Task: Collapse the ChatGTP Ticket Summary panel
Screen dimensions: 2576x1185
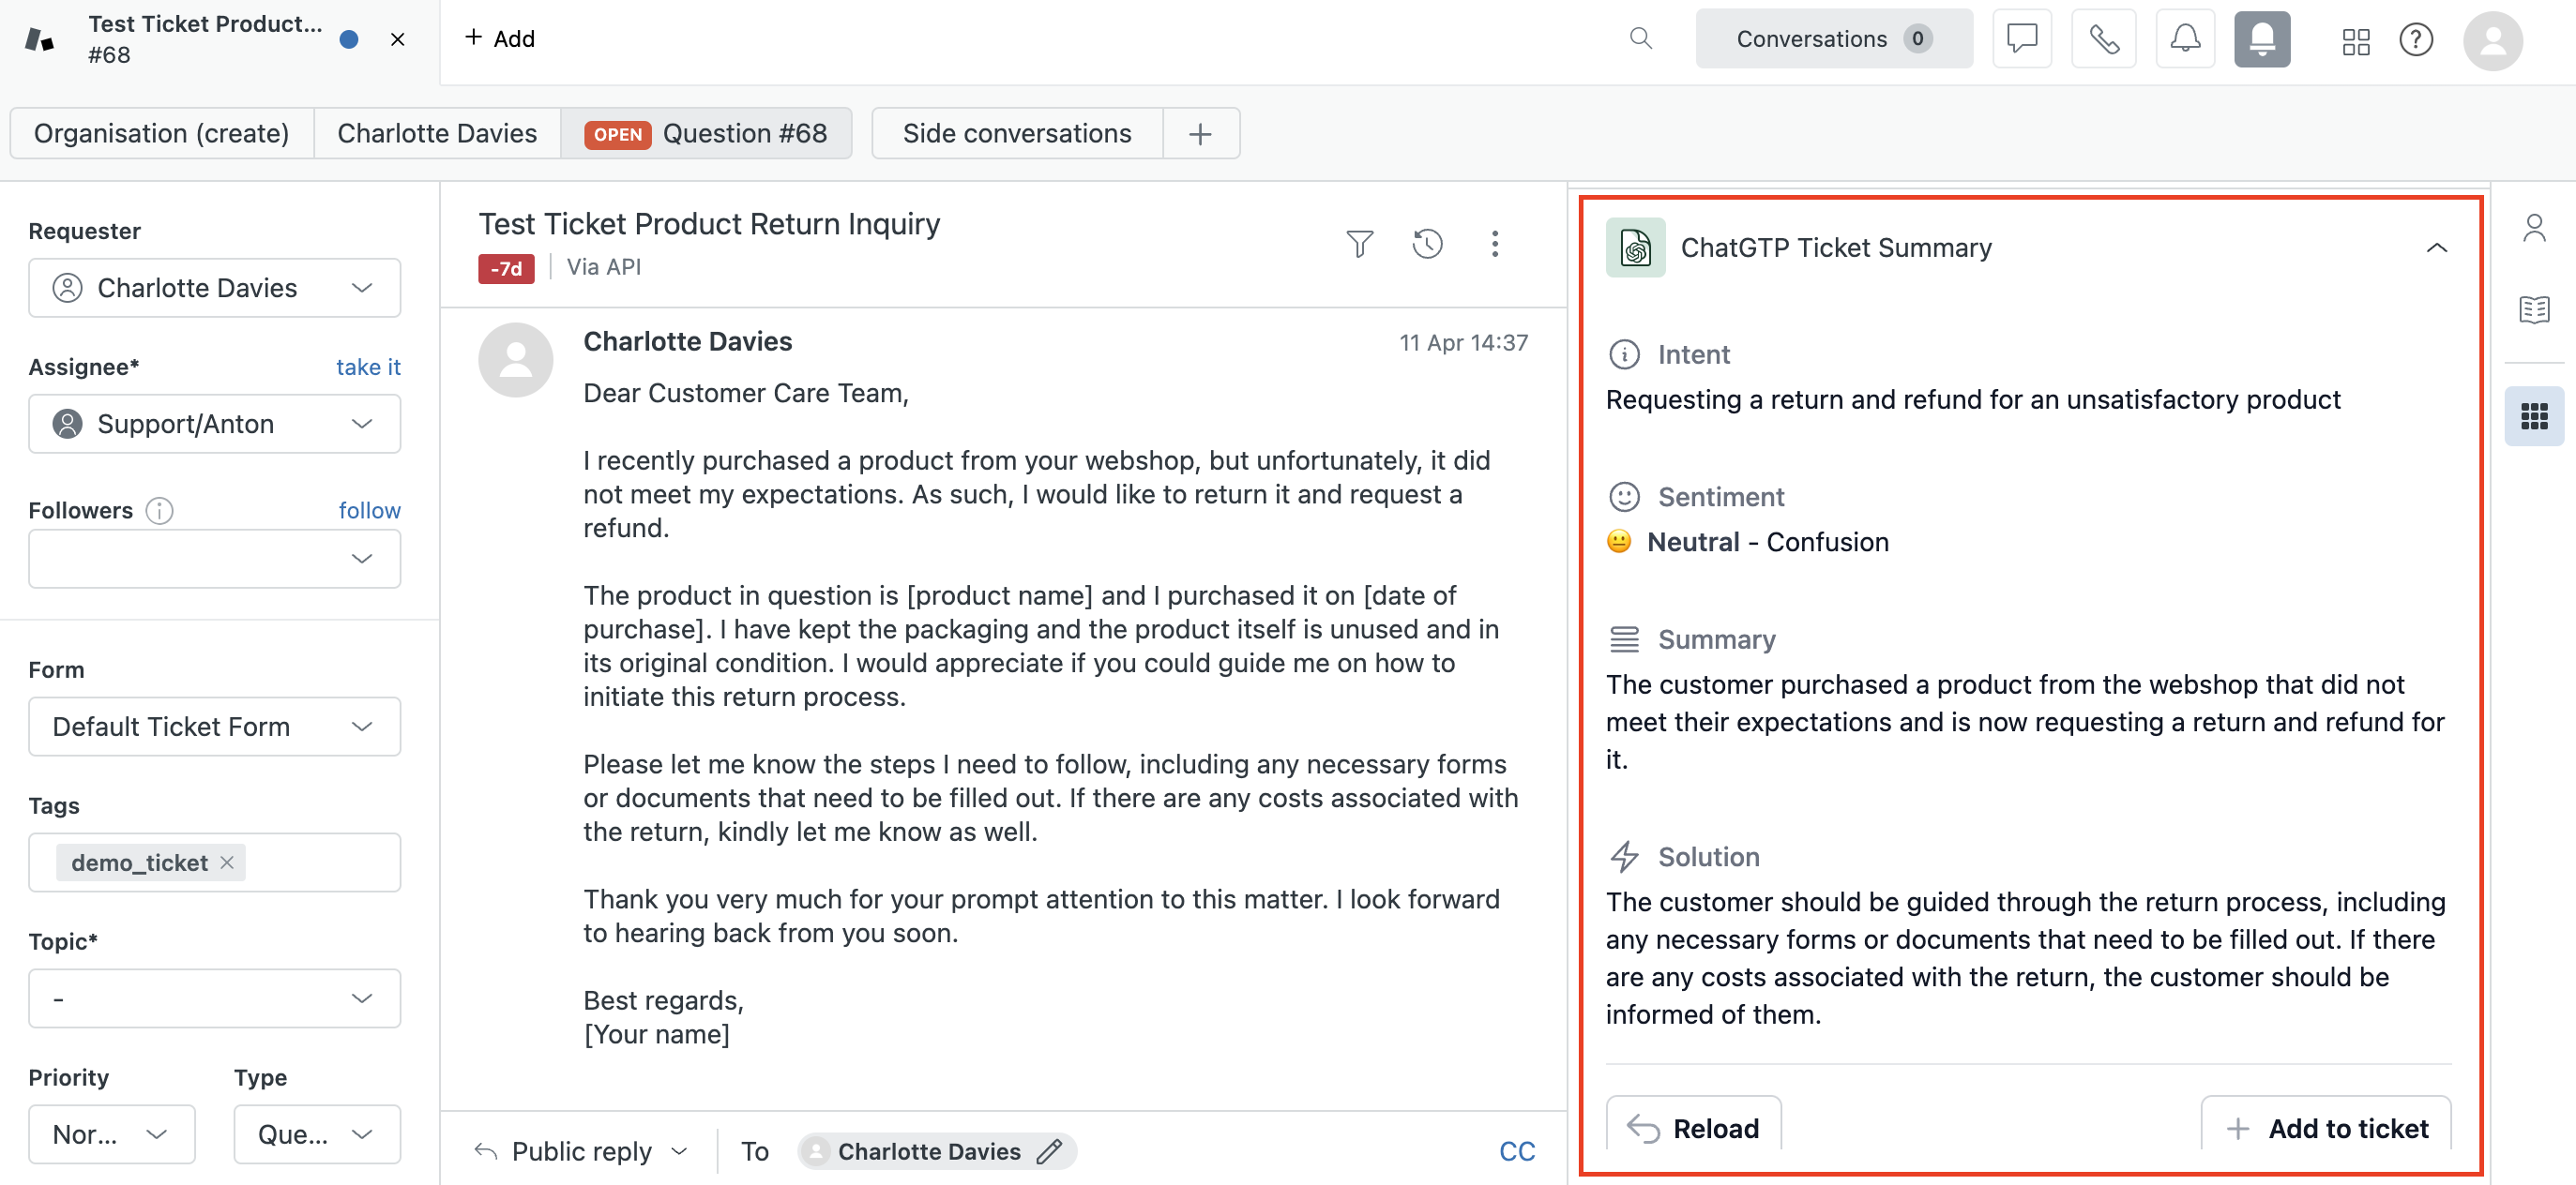Action: point(2436,247)
